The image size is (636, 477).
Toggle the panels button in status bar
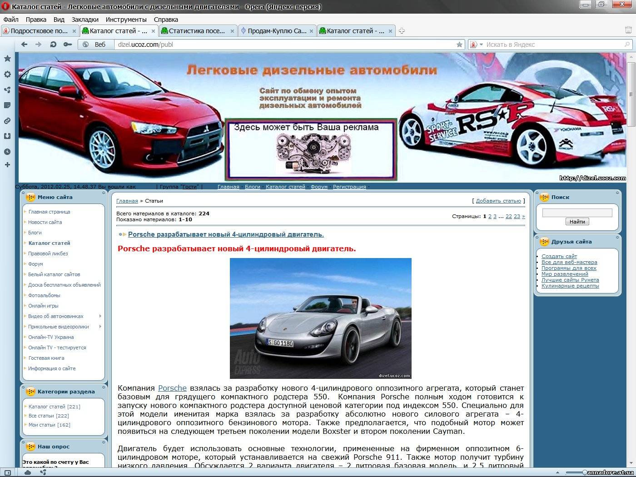click(7, 472)
